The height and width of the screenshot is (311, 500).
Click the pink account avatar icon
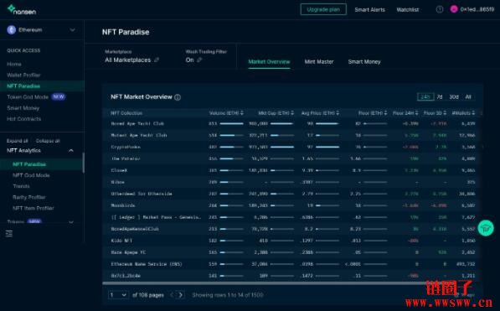454,9
